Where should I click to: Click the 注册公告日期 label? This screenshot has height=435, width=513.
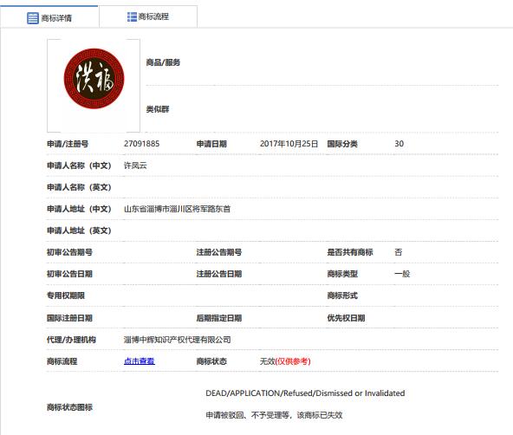(x=219, y=274)
